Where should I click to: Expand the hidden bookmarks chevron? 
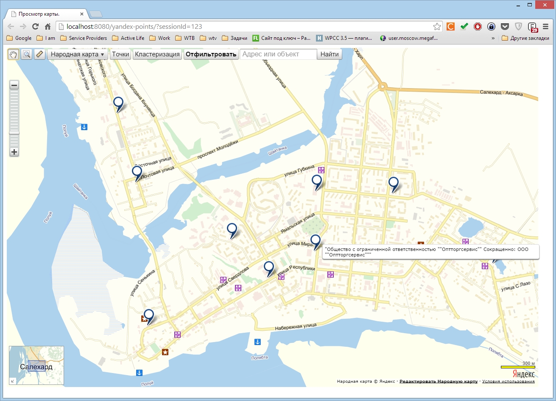[x=493, y=38]
